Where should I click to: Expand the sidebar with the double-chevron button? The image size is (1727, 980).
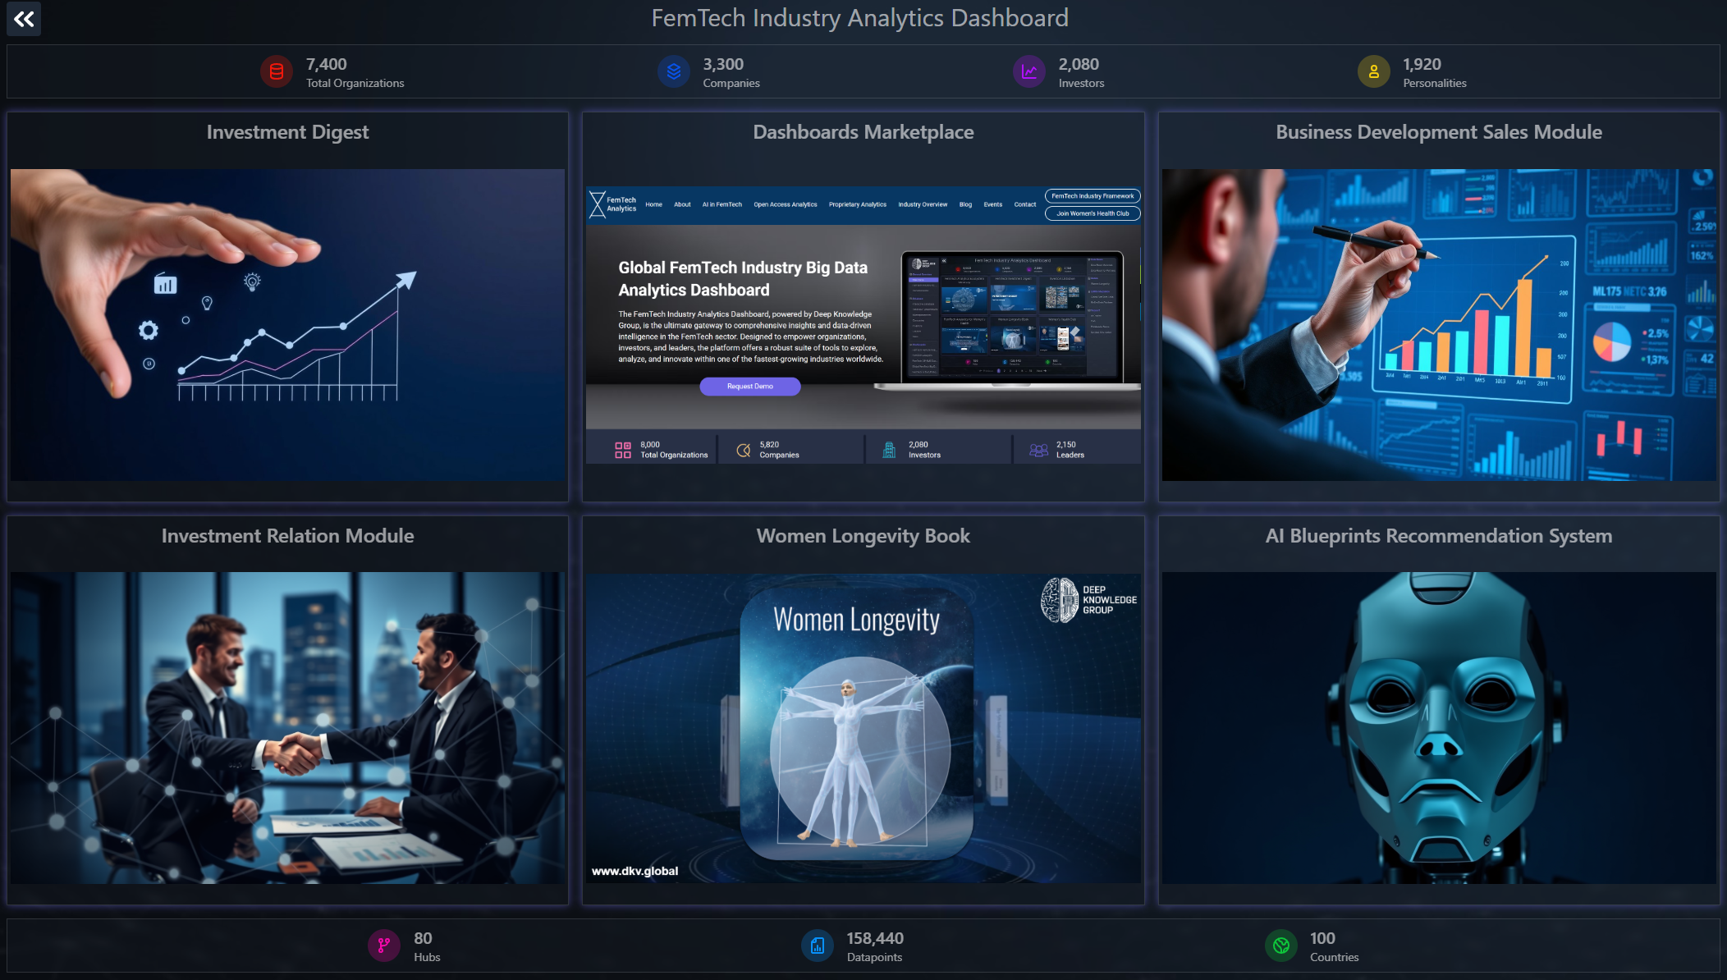click(24, 19)
